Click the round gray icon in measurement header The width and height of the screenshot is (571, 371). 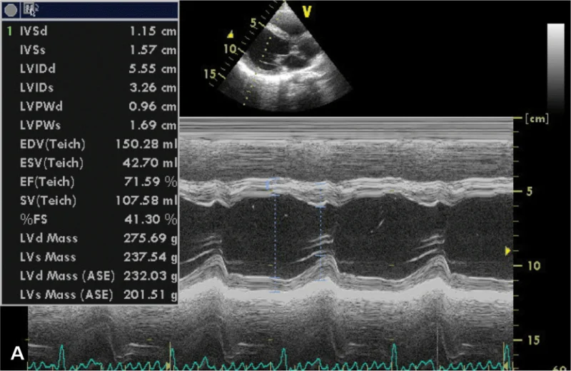[x=11, y=10]
